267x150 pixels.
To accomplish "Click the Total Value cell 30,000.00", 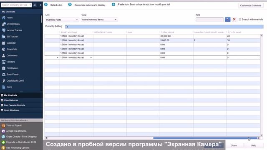I will coord(176,36).
